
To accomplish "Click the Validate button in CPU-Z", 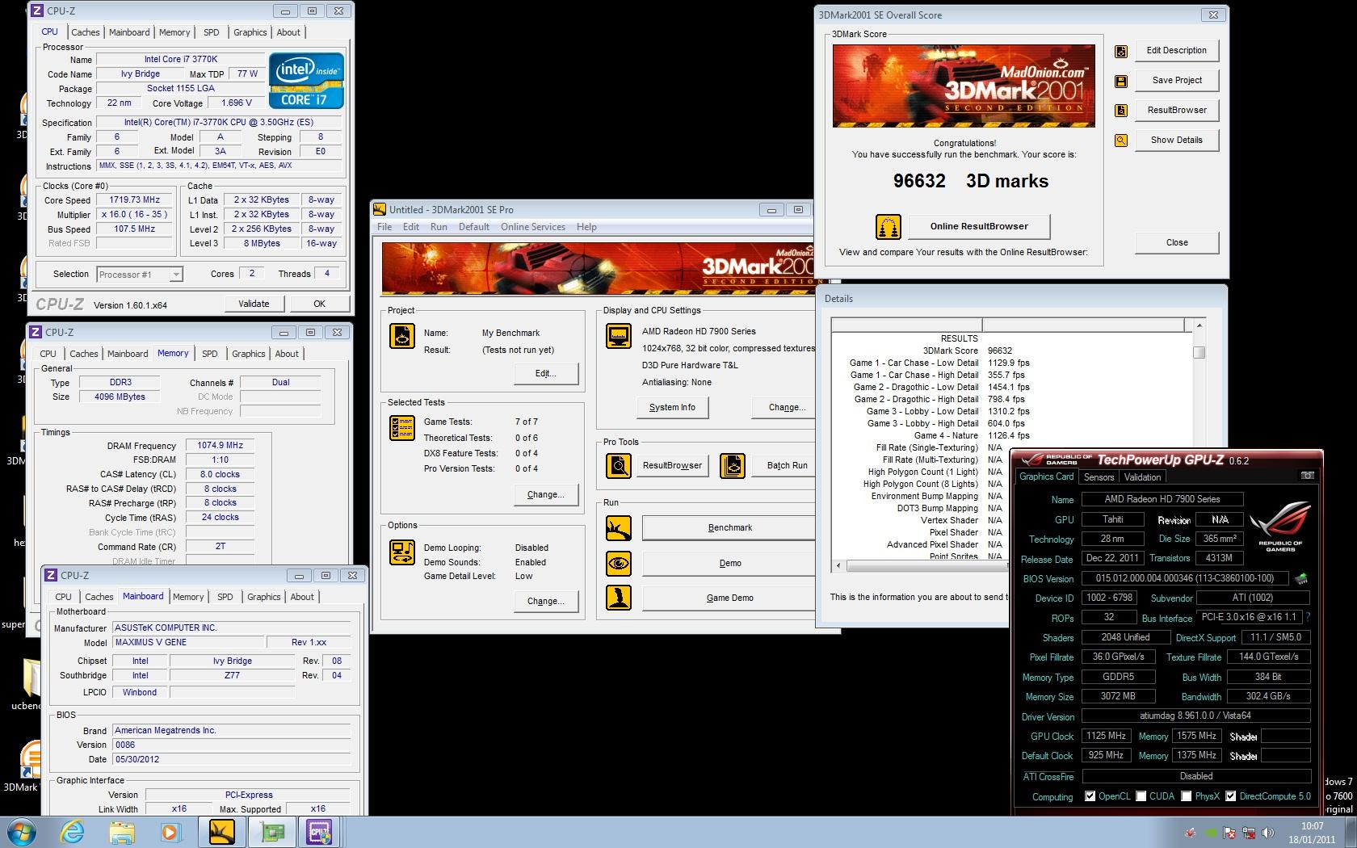I will click(254, 304).
